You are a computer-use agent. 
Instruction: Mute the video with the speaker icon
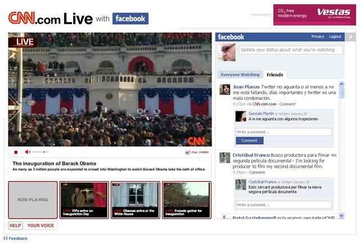tap(28, 152)
